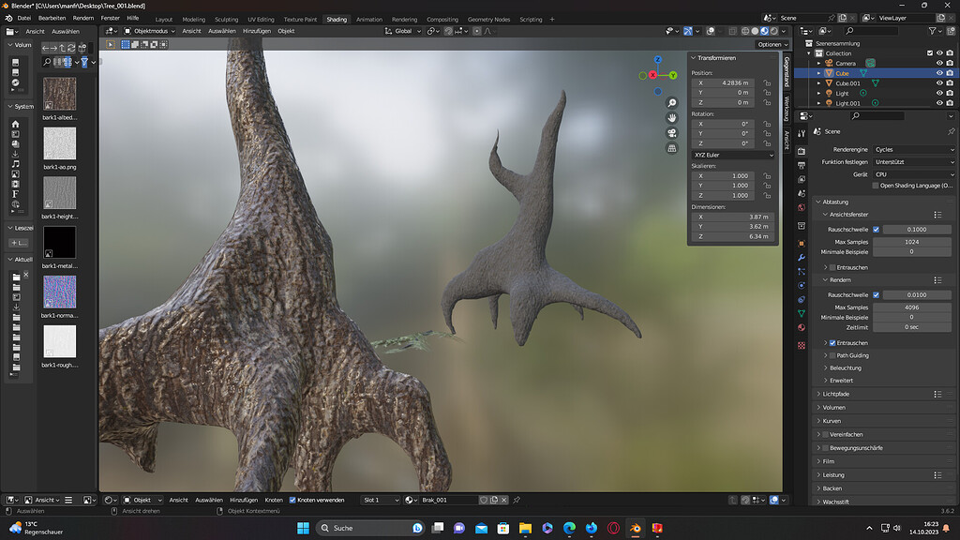Switch to the Shading workspace tab
The image size is (960, 540).
click(x=337, y=18)
